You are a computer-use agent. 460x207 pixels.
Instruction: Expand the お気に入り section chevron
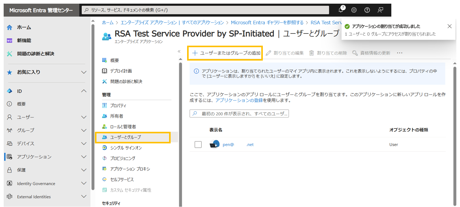pos(84,72)
